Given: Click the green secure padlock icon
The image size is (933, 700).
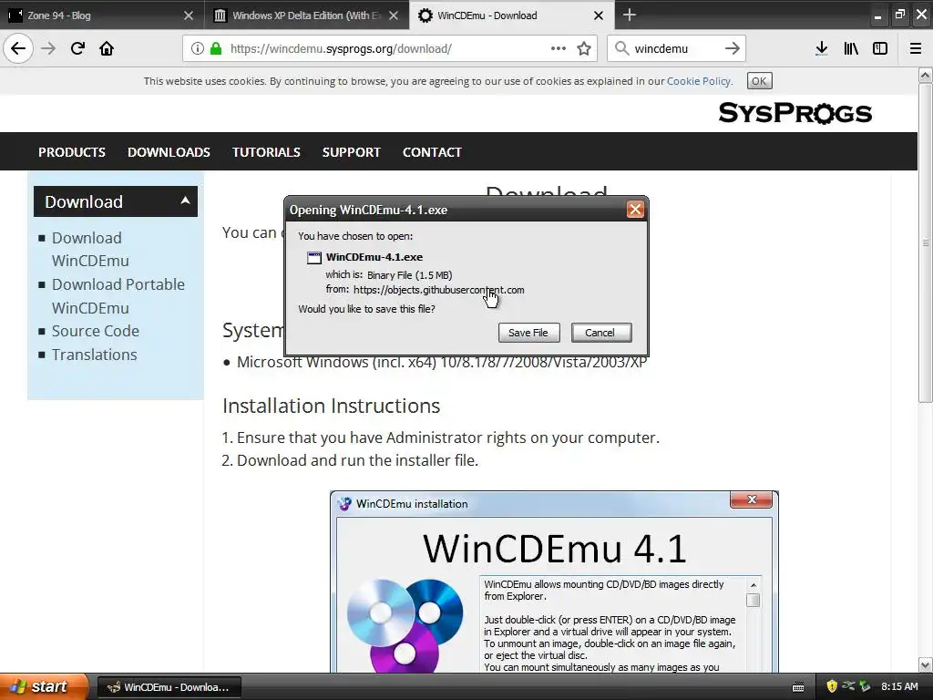Looking at the screenshot, I should pos(215,48).
